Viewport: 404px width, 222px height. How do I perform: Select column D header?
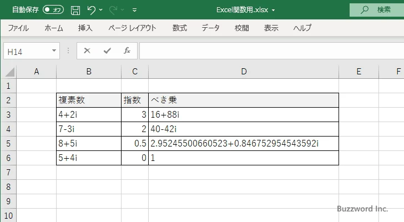click(x=244, y=72)
